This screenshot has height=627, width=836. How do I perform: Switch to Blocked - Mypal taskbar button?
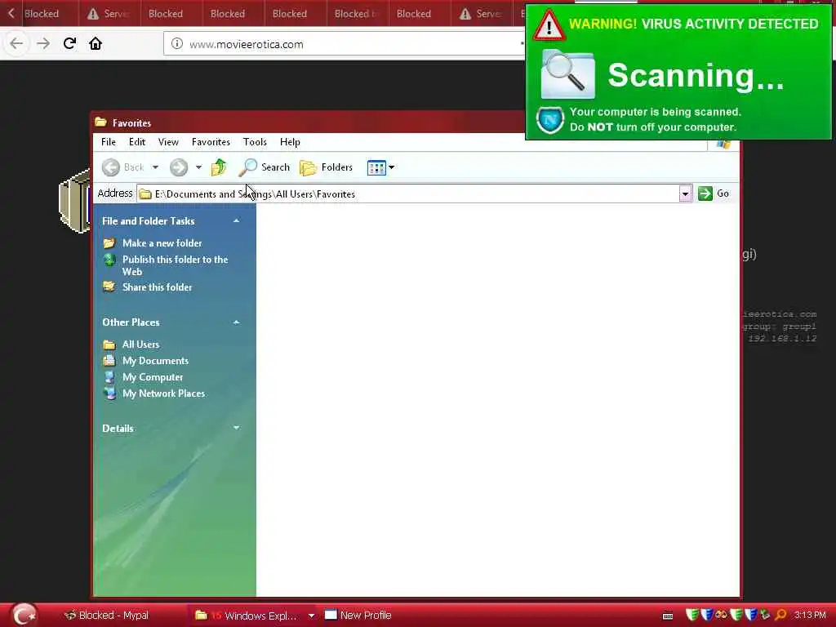(107, 616)
